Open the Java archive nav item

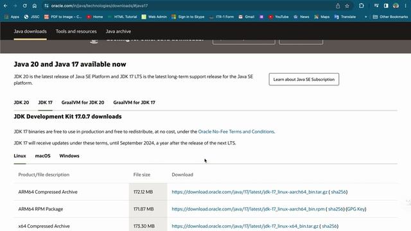coord(118,31)
